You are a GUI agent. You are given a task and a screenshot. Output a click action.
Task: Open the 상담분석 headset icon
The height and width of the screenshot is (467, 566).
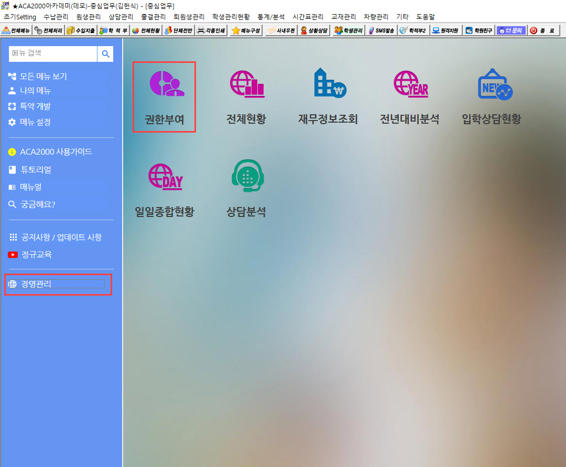coord(246,177)
